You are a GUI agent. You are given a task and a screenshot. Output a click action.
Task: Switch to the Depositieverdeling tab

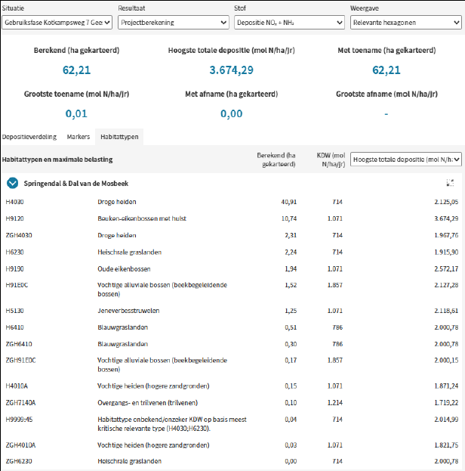click(x=29, y=137)
